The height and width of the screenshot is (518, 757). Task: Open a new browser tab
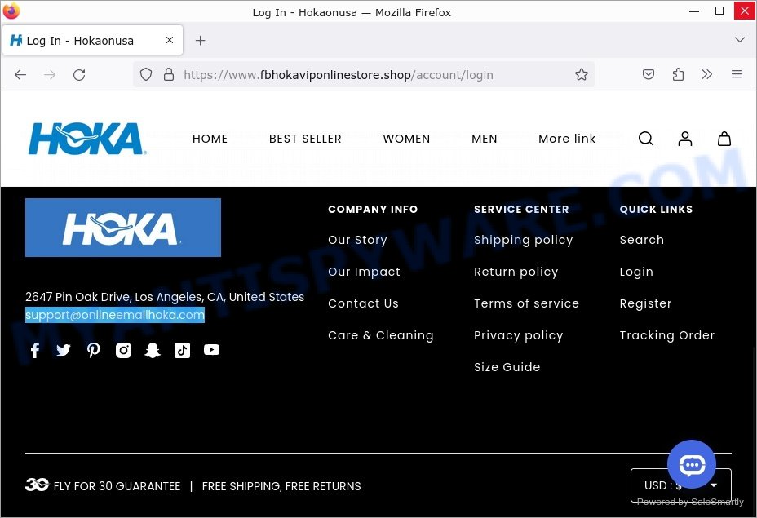pyautogui.click(x=201, y=41)
